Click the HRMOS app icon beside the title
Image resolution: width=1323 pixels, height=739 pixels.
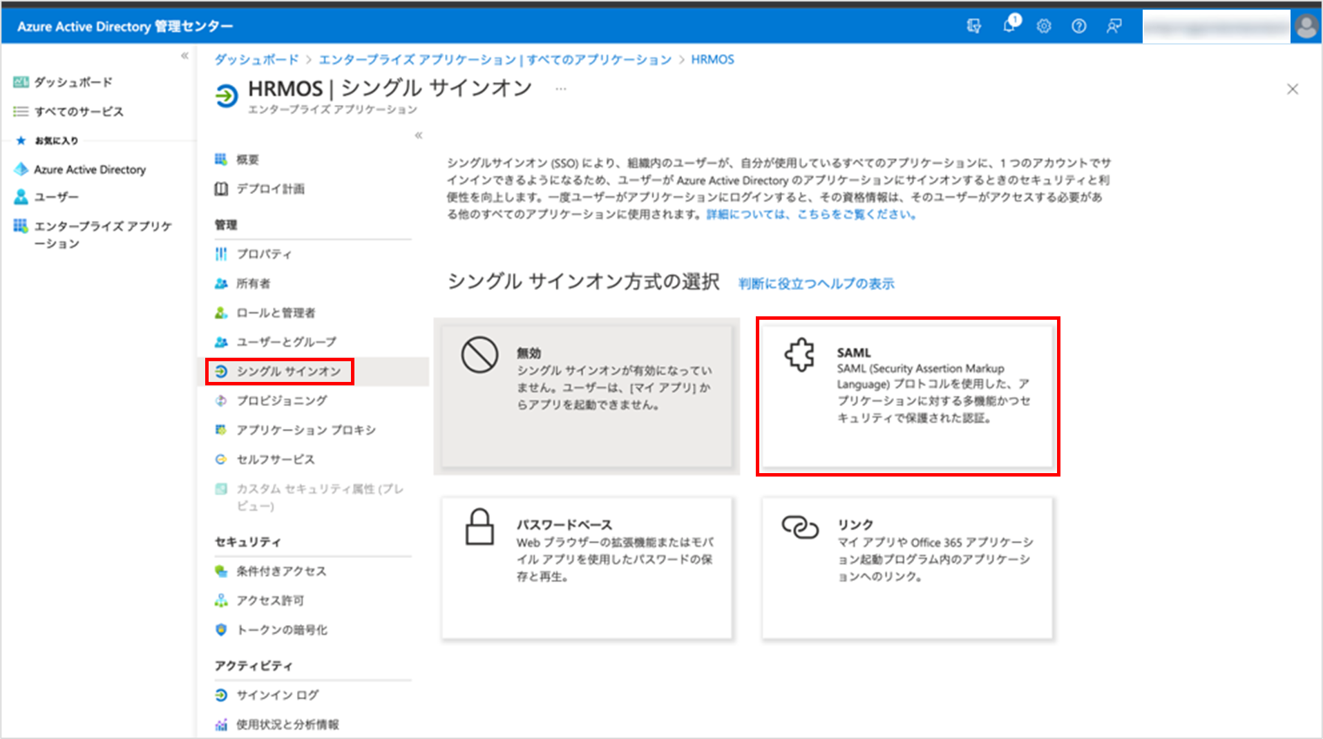[x=226, y=96]
